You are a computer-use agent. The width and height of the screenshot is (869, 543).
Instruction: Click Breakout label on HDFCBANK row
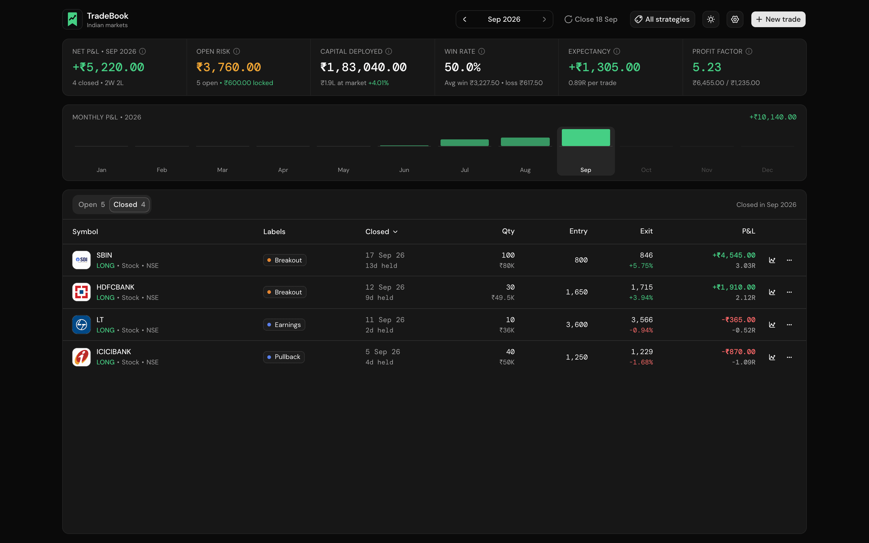[285, 292]
